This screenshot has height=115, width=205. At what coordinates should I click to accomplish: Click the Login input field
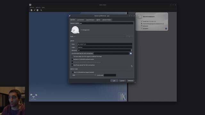[105, 47]
